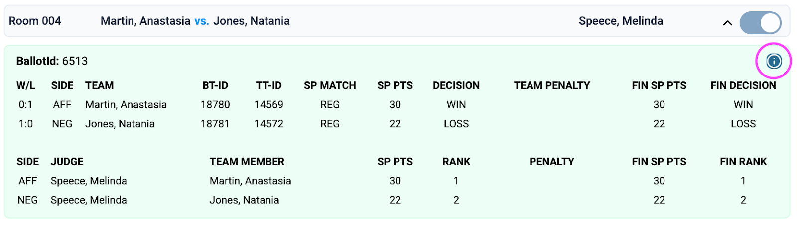The height and width of the screenshot is (225, 797).
Task: Click the TEAM PENALTY column header
Action: [x=552, y=85]
